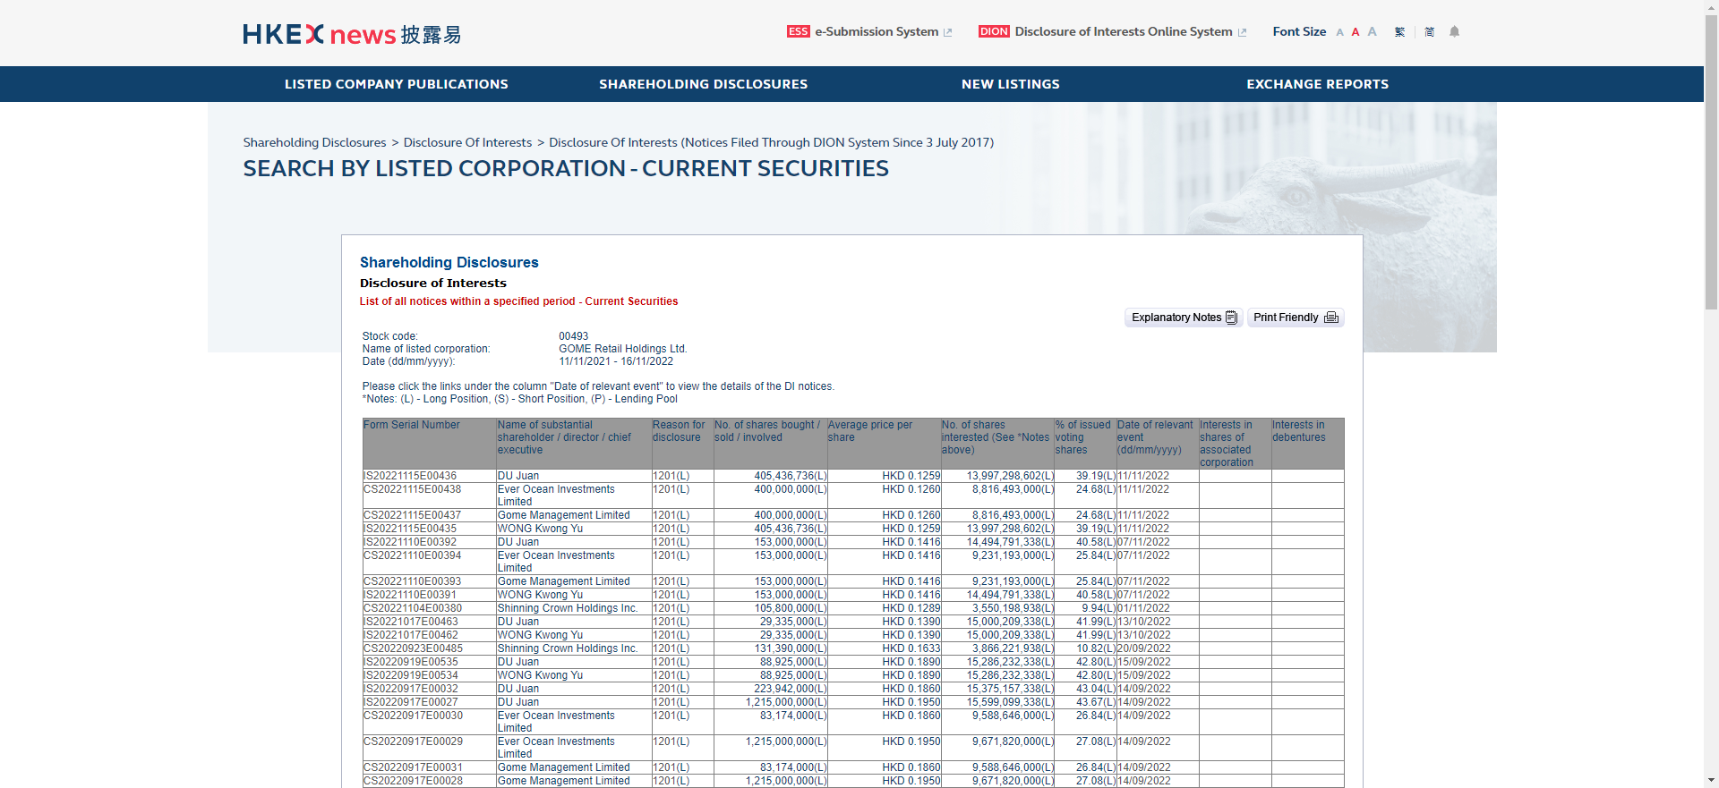Open the e-Submission System link
The image size is (1719, 788).
[x=876, y=32]
